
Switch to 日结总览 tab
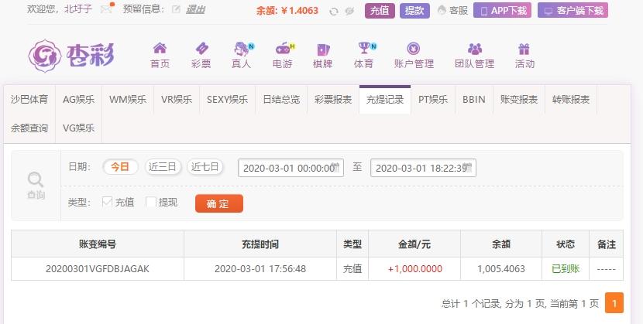(x=281, y=100)
